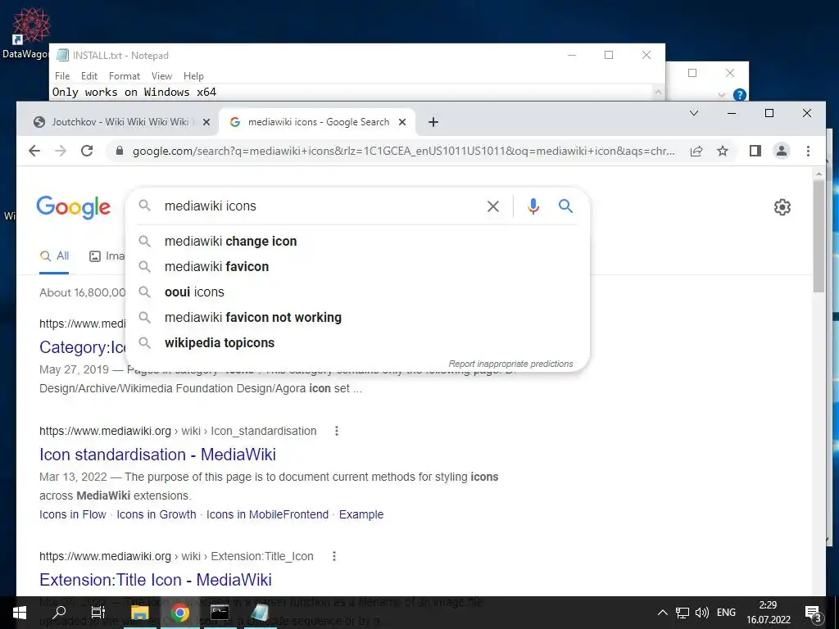
Task: Open the Category:Icons result title
Action: tap(83, 347)
